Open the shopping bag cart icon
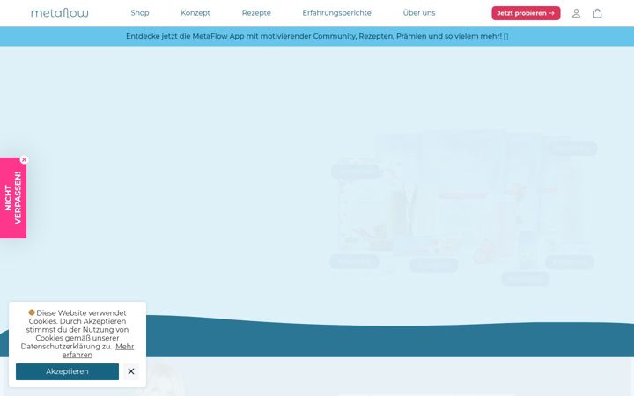This screenshot has height=396, width=634. coord(597,13)
